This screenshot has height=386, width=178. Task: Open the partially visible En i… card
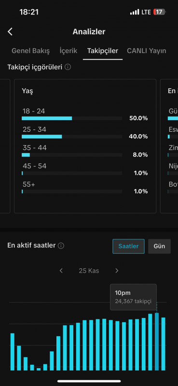(169, 146)
